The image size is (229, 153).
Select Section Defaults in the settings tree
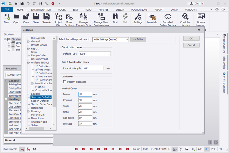coord(40,101)
